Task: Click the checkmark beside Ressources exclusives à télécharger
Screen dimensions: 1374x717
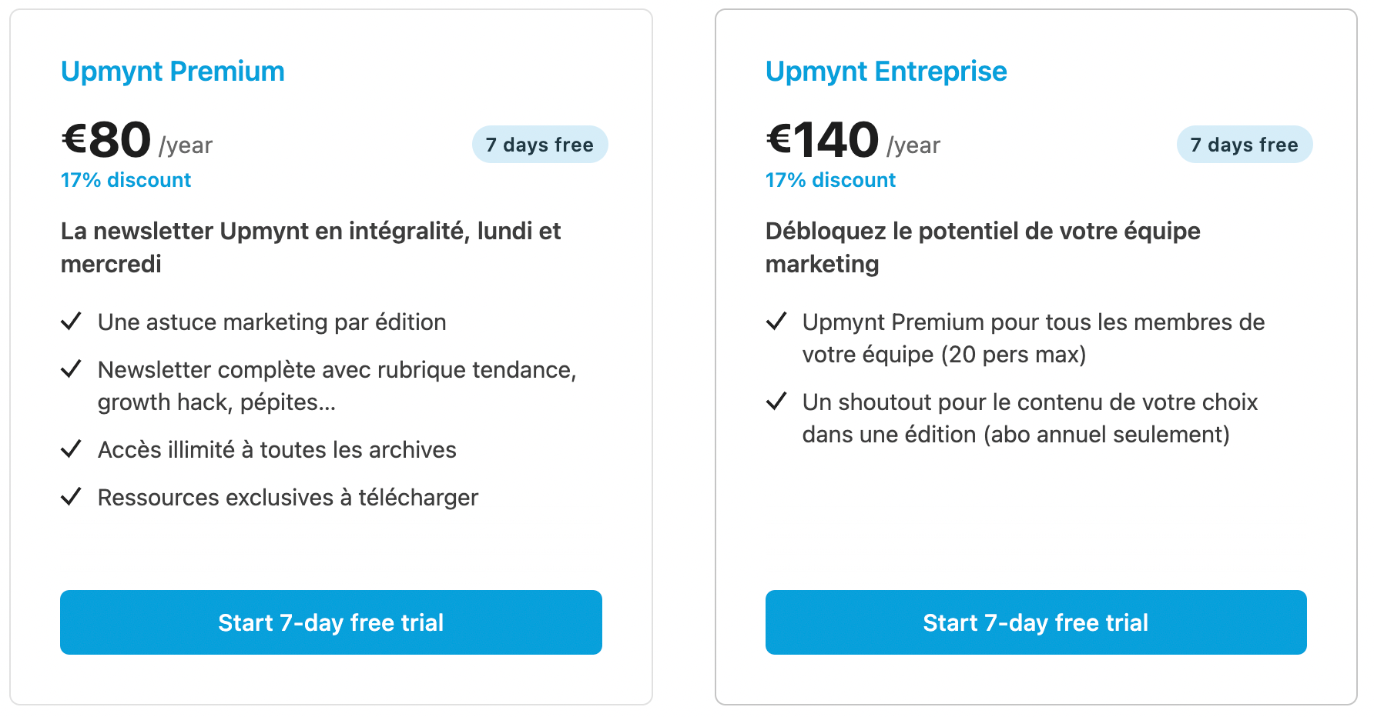Action: click(x=71, y=497)
